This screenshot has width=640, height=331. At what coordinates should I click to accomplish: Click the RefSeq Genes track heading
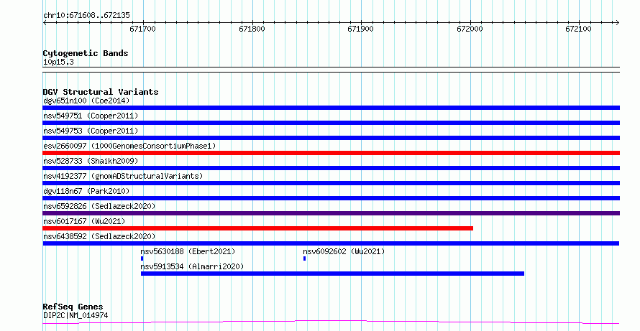[x=73, y=307]
